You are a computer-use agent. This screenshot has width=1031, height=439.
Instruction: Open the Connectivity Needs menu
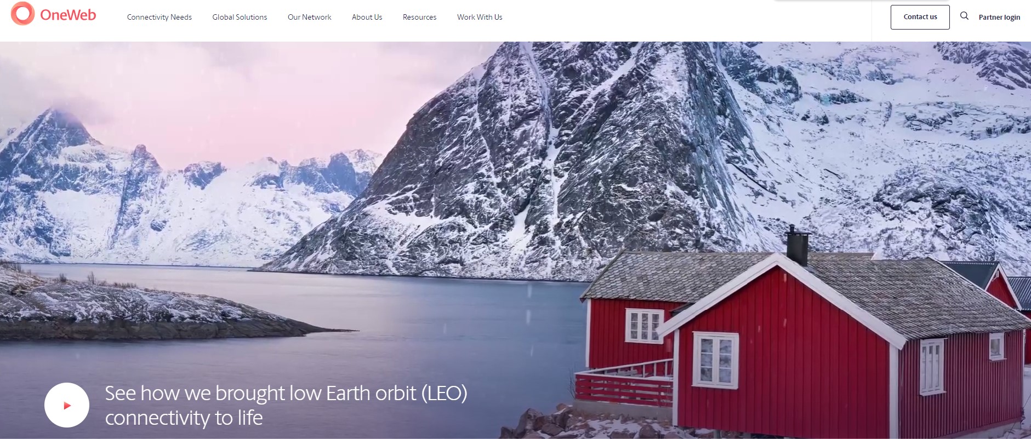[160, 17]
